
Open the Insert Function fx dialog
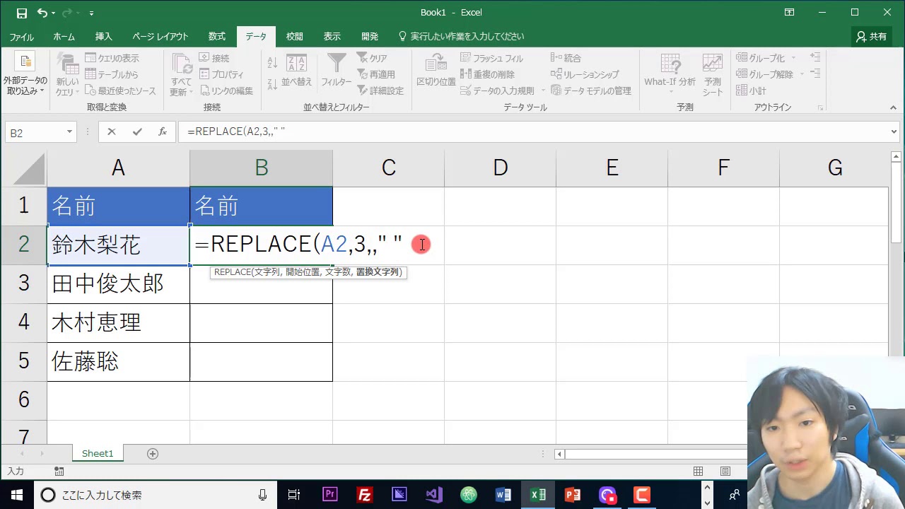point(162,131)
